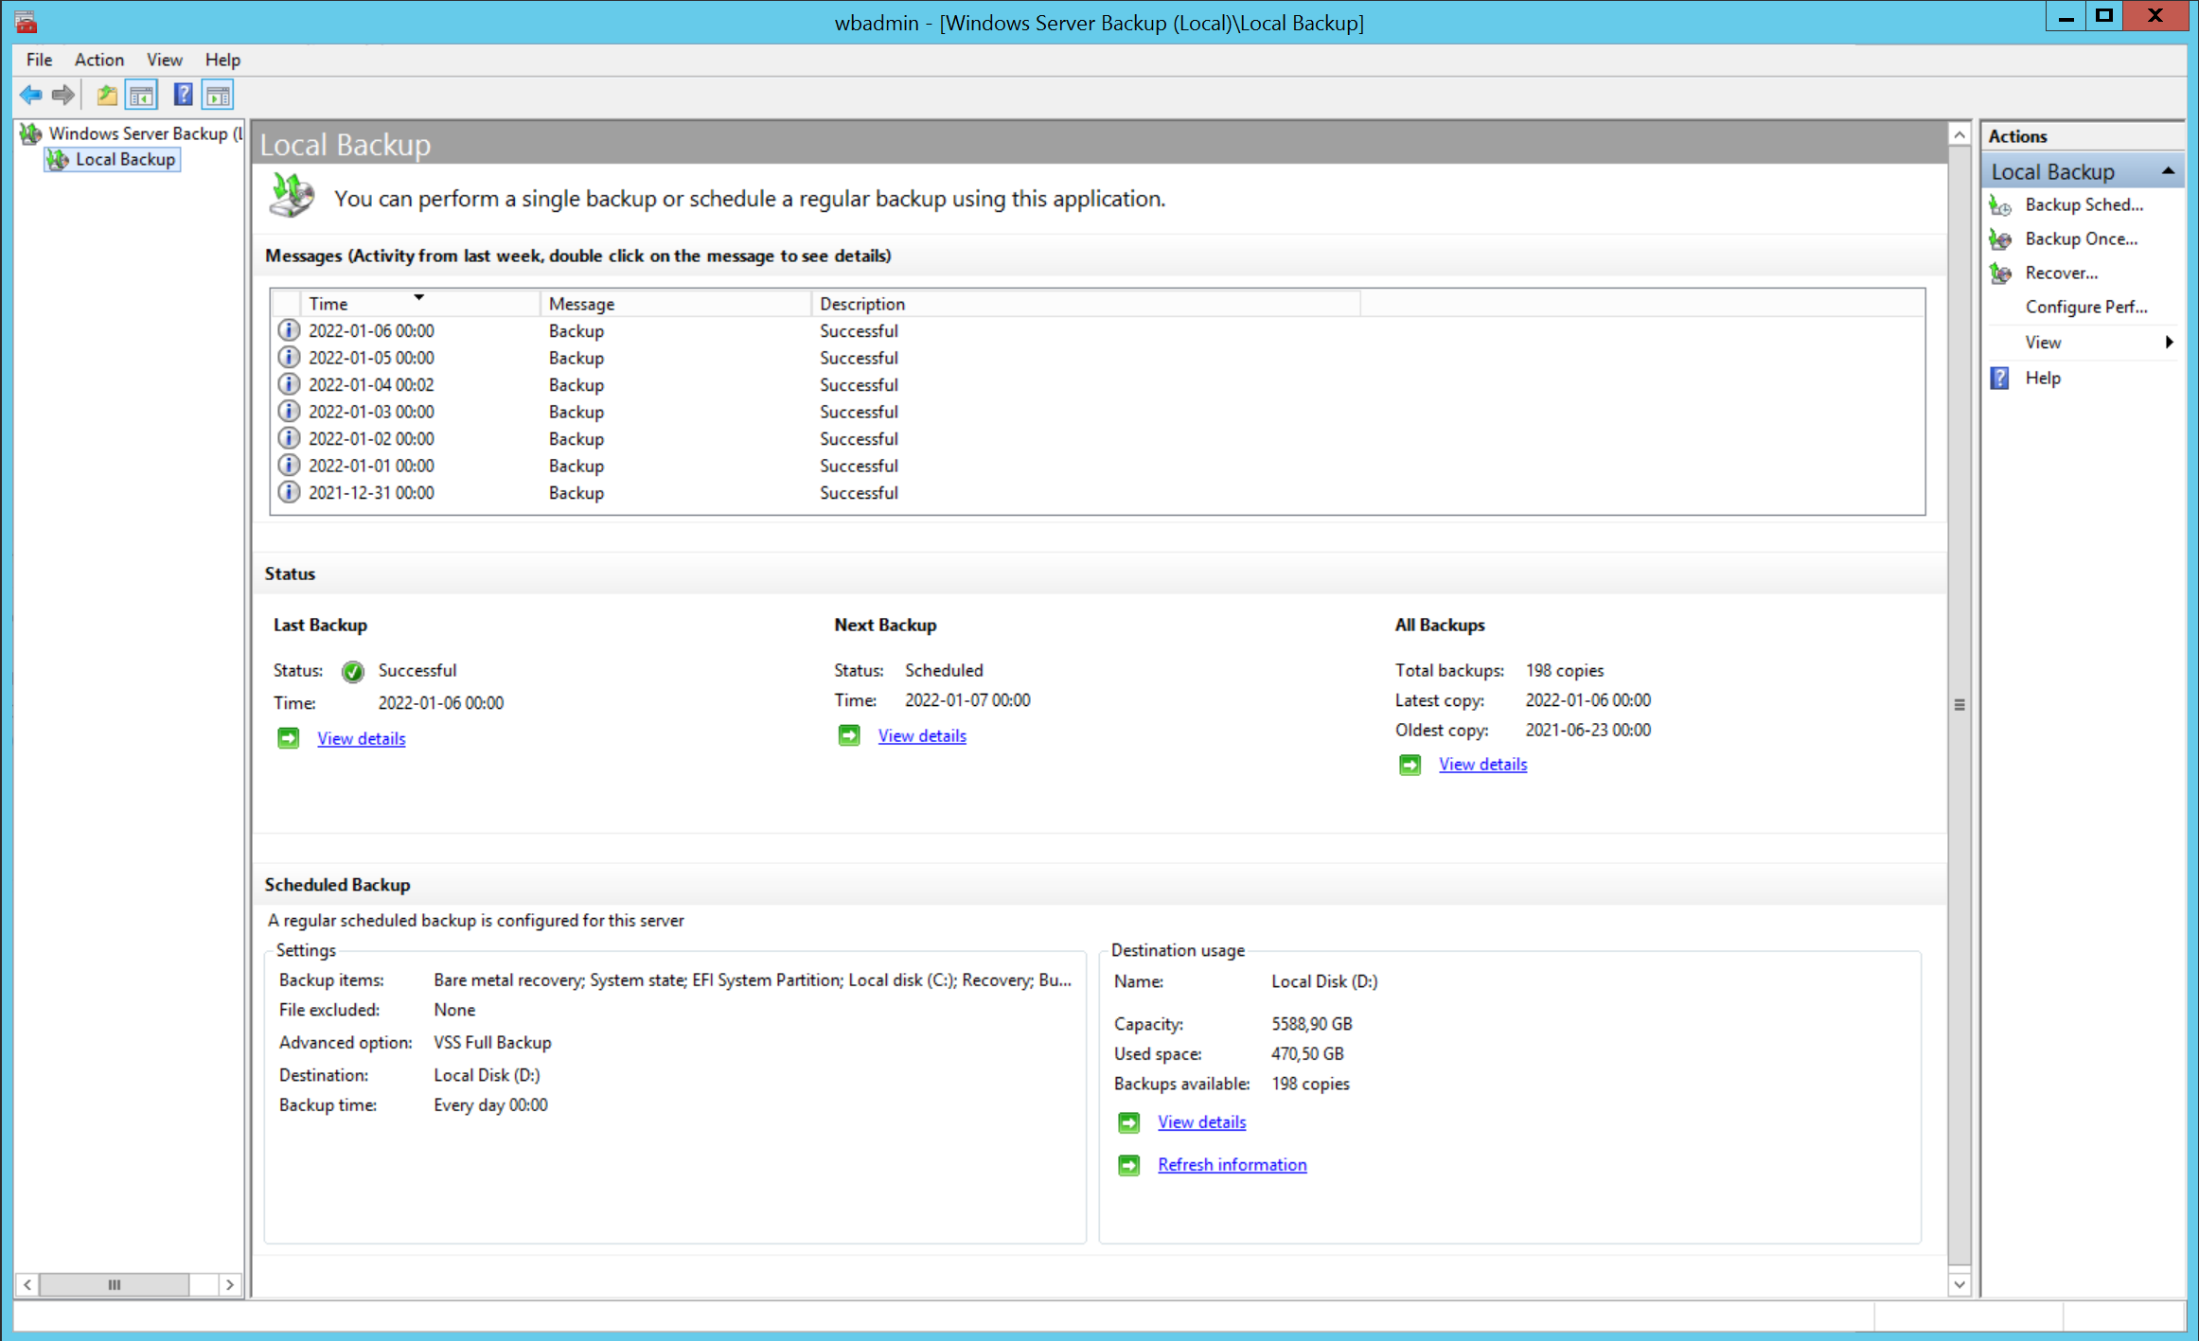Image resolution: width=2199 pixels, height=1341 pixels.
Task: Sort messages by Time column header
Action: (x=328, y=304)
